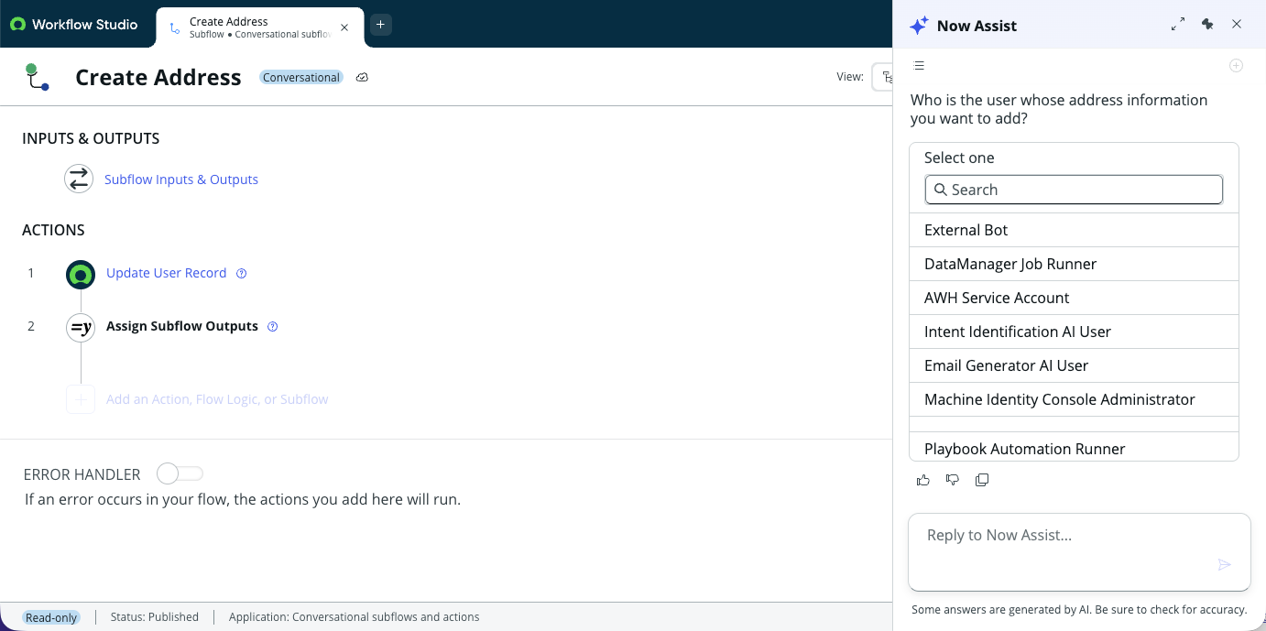Select AWH Service Account user
Screen dimensions: 1266x631
click(1074, 298)
